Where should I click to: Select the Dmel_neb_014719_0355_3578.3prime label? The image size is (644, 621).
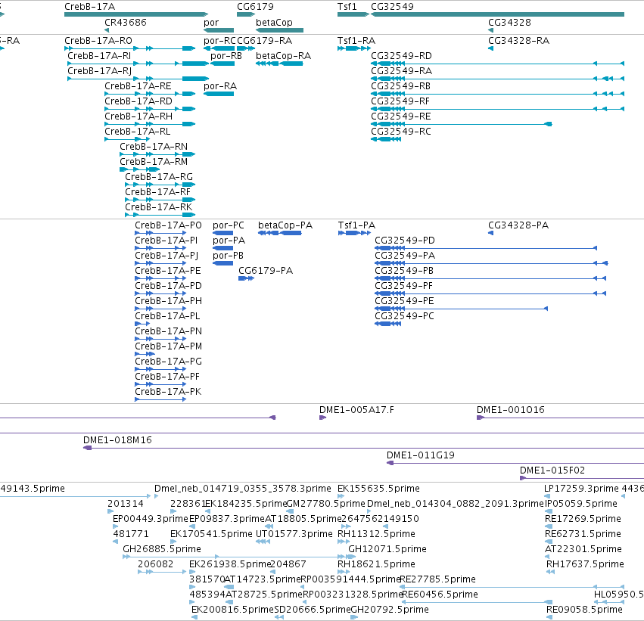coord(243,489)
